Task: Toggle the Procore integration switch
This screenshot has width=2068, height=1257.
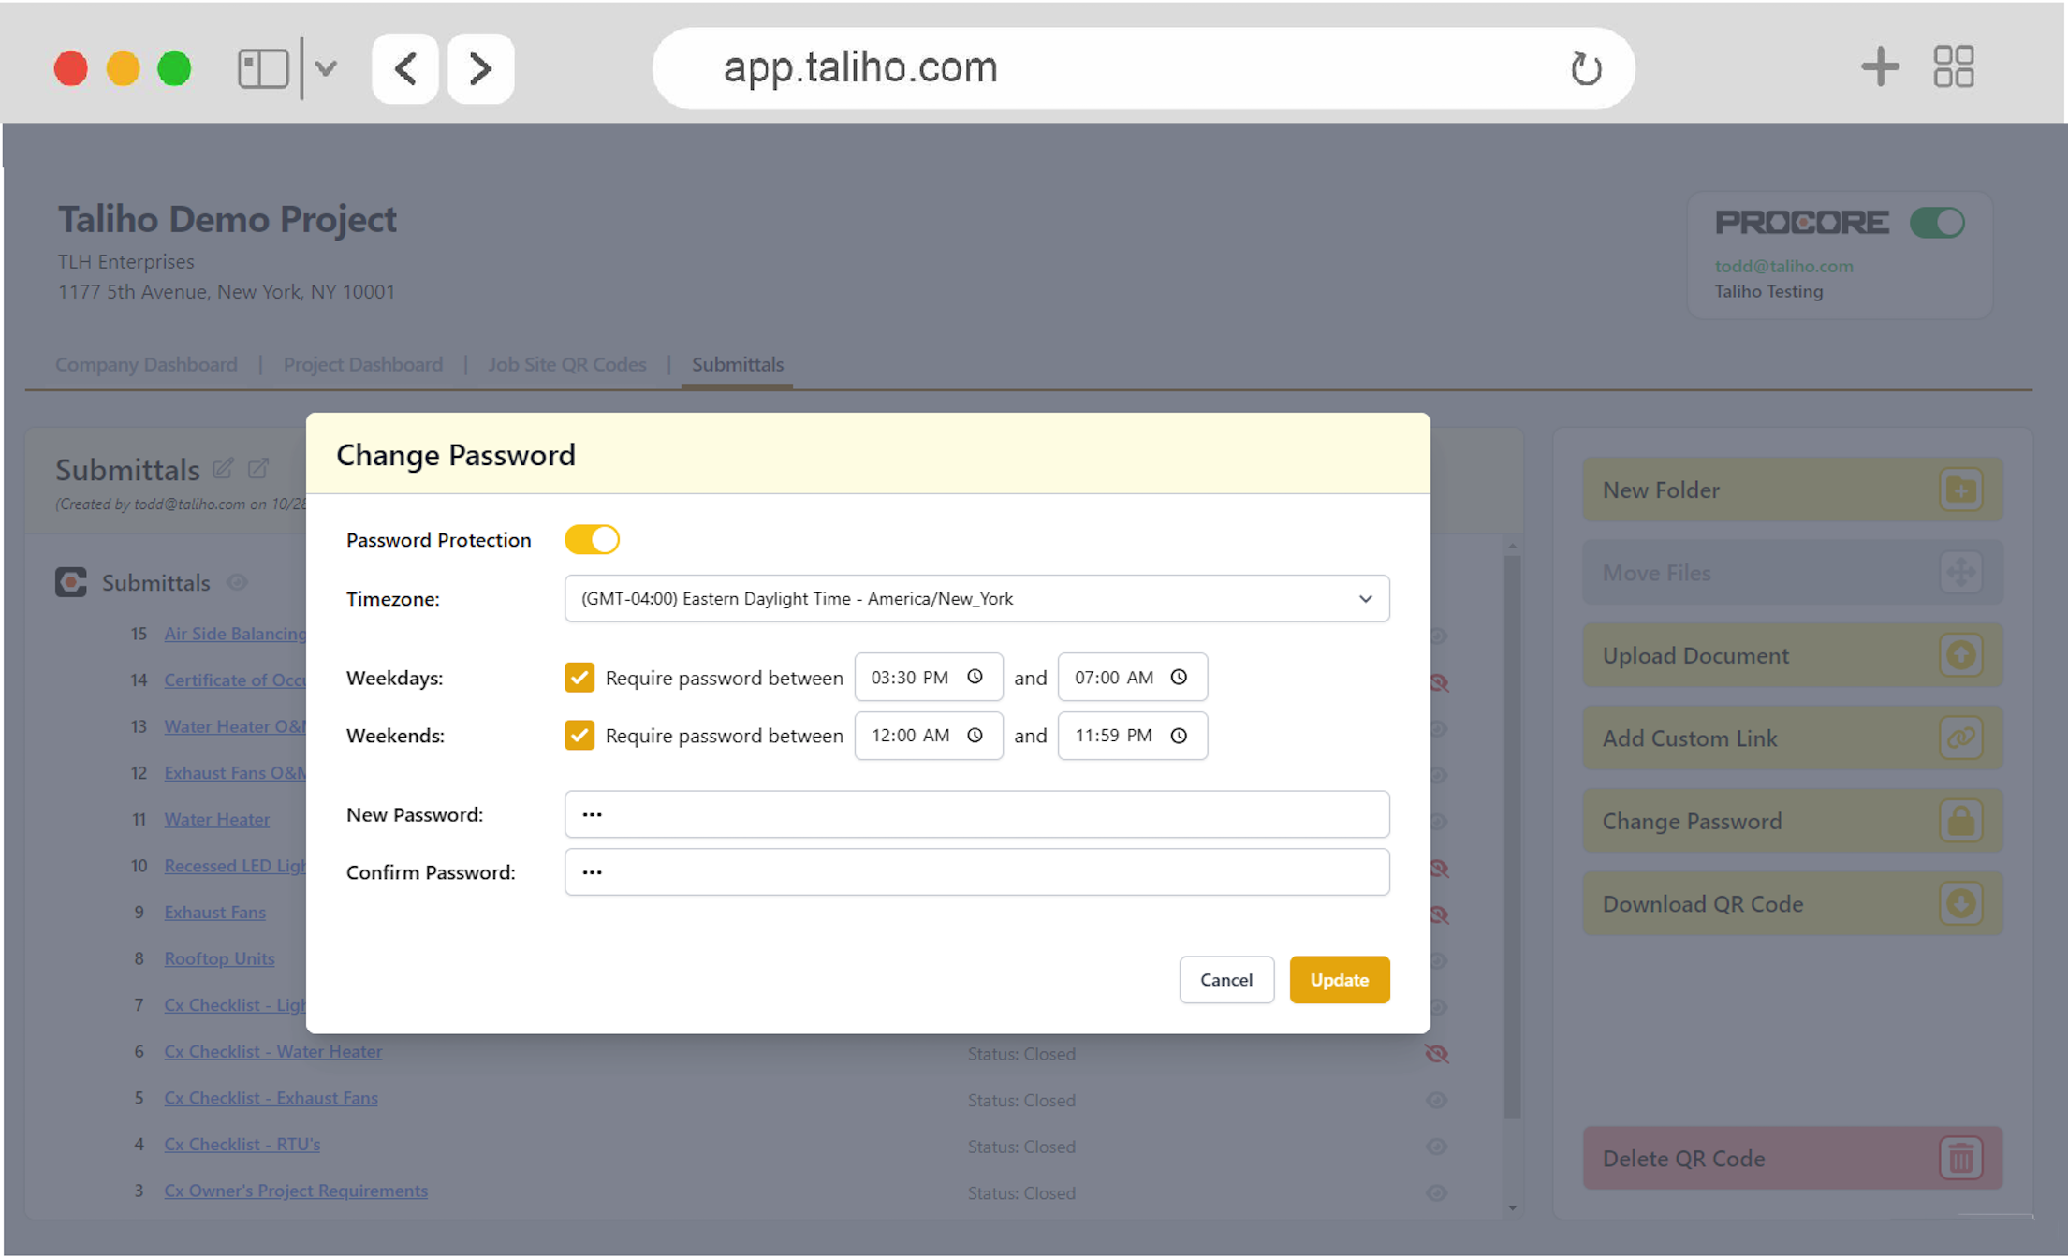Action: click(1937, 223)
